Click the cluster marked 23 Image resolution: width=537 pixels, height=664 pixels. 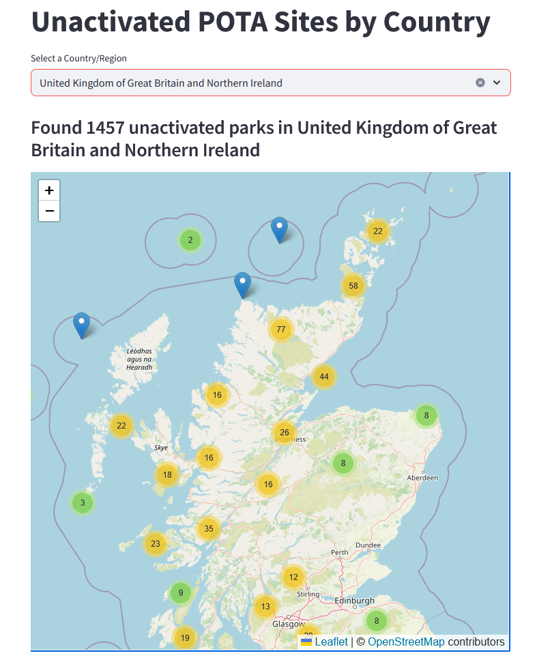tap(156, 544)
